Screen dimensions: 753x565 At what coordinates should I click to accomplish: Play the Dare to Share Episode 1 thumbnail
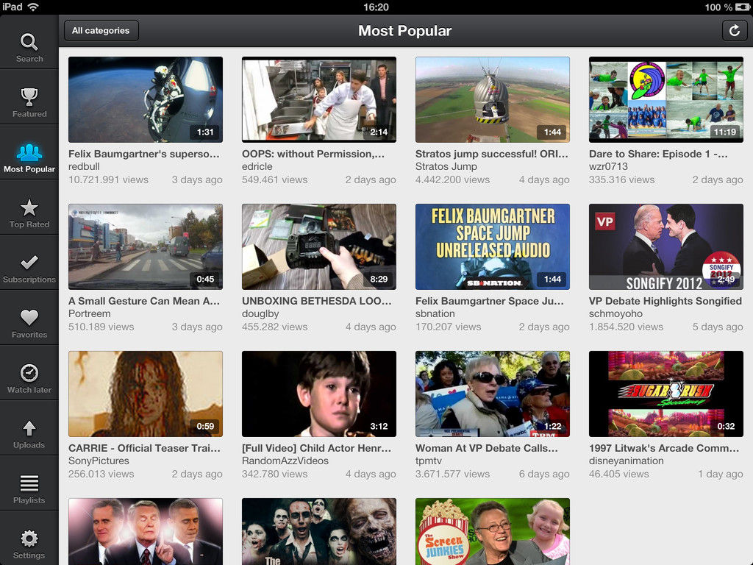tap(666, 99)
